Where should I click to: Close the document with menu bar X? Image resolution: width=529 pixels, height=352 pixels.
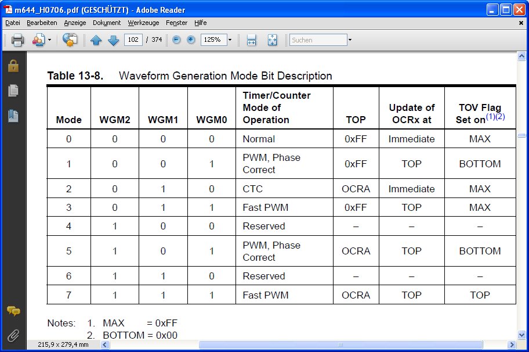tap(521, 23)
